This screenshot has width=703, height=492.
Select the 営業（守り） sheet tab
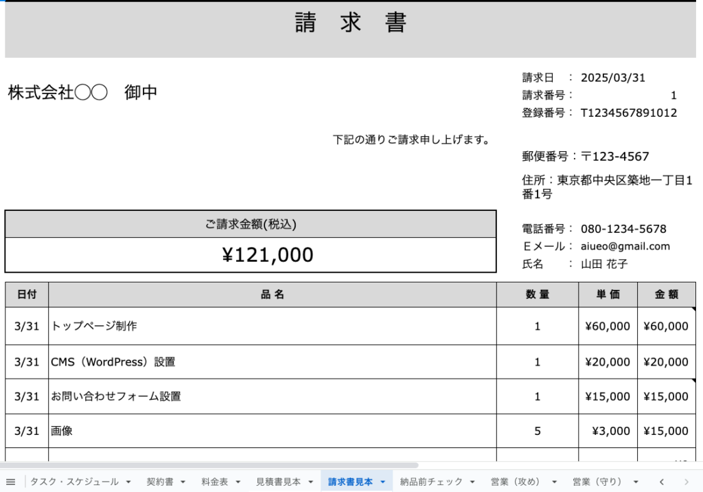pos(597,482)
